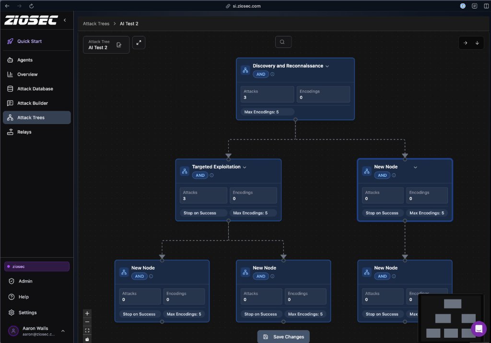Switch to horizontal layout arrow

(465, 43)
